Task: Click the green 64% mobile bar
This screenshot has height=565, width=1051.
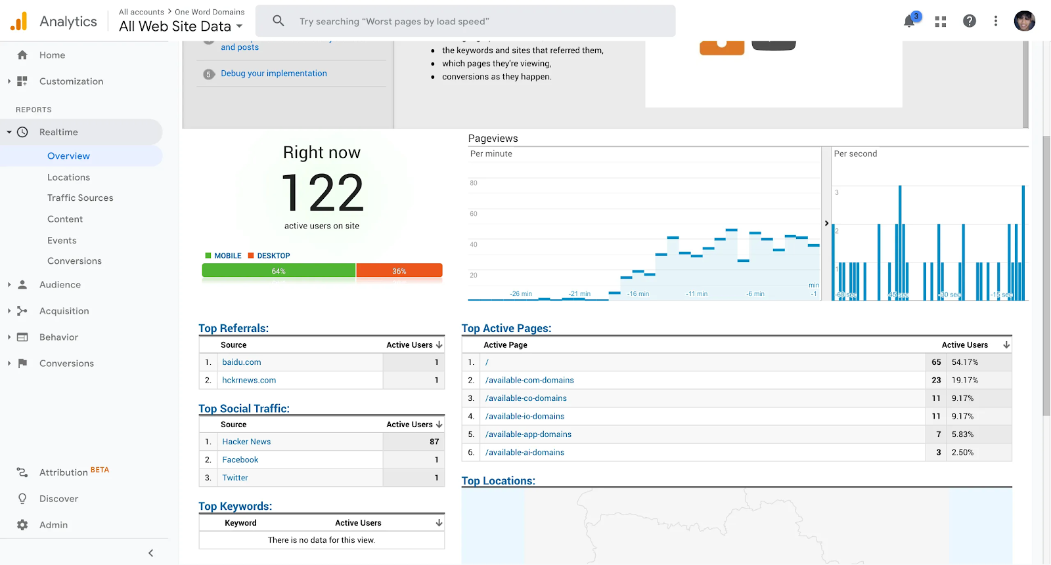Action: [x=279, y=270]
